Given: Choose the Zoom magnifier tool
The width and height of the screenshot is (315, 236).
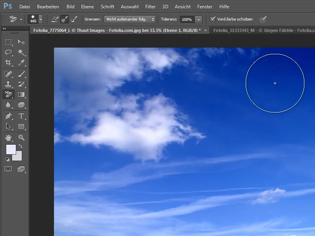Looking at the screenshot, I should pyautogui.click(x=21, y=137).
